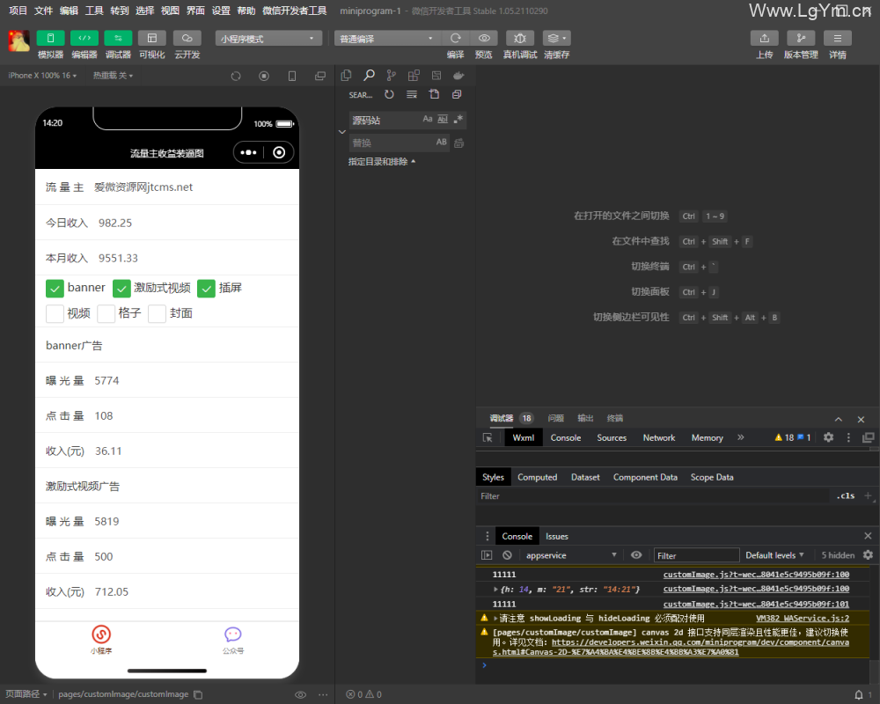Click the clear console icon
Viewport: 880px width, 704px height.
[508, 555]
